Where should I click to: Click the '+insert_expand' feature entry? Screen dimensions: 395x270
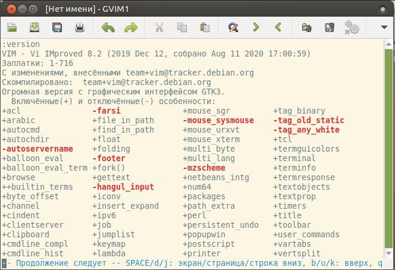click(126, 206)
